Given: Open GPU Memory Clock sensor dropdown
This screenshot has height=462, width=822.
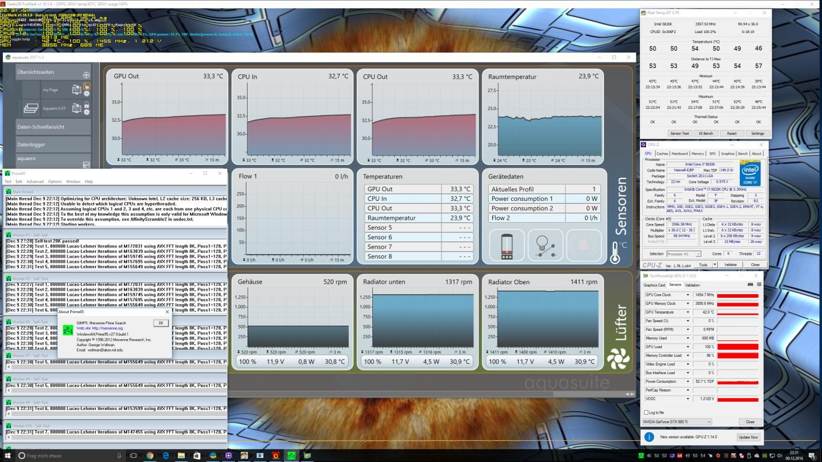Looking at the screenshot, I should coord(687,304).
